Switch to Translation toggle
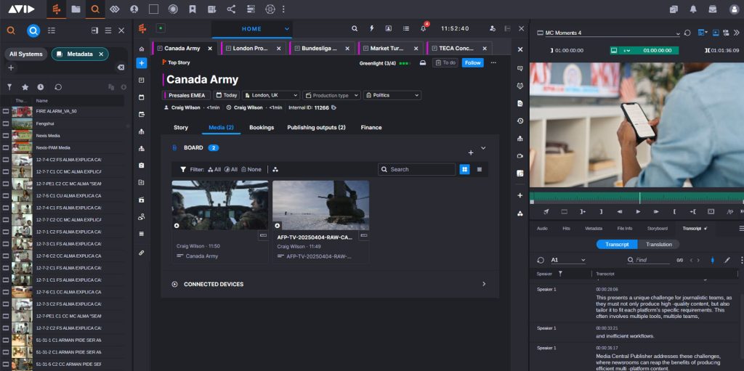 [659, 245]
